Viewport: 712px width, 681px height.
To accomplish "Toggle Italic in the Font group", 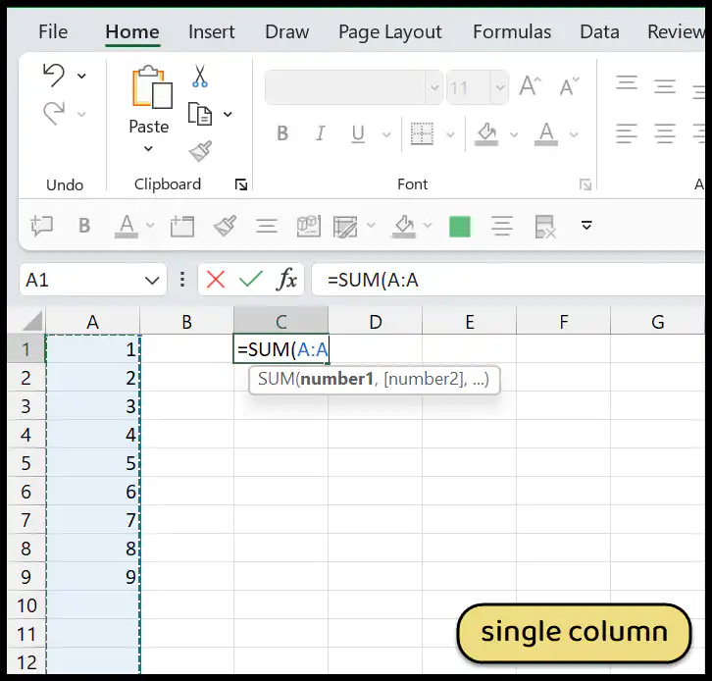I will 320,133.
